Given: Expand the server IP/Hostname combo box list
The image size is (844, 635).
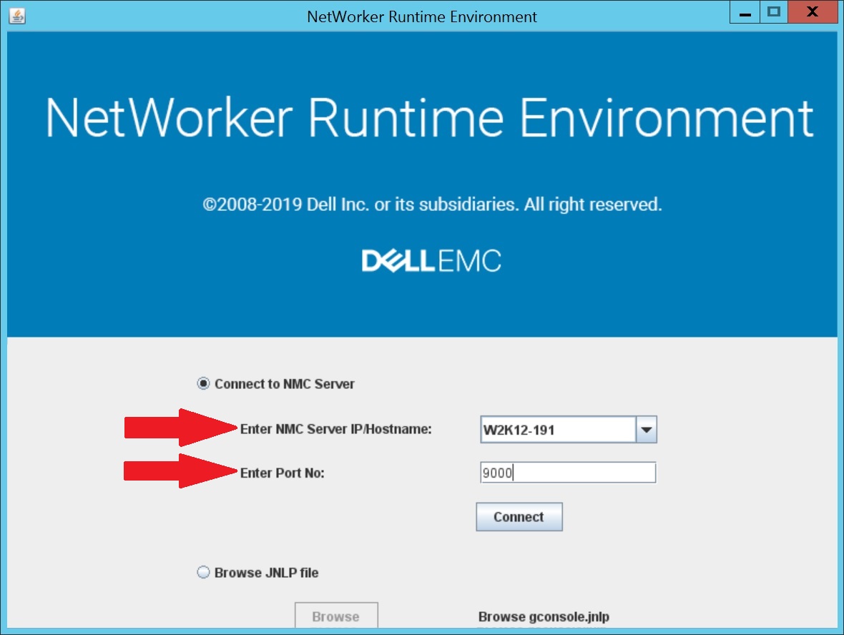Looking at the screenshot, I should pos(647,429).
